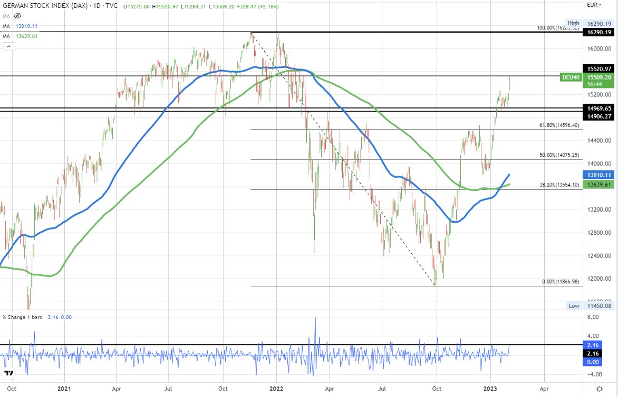Click the High 16290.19 marker label
618x398 pixels.
click(589, 23)
